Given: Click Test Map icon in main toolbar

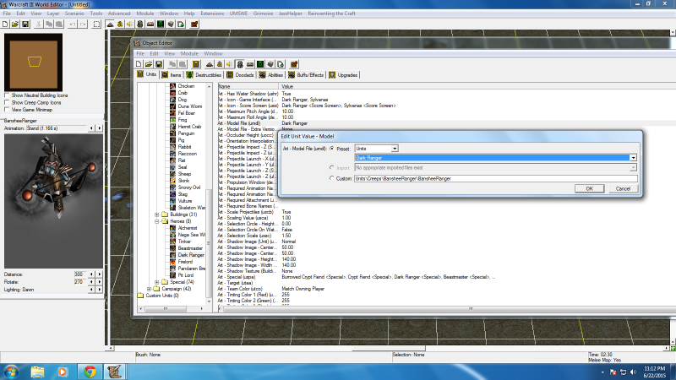Looking at the screenshot, I should point(194,24).
